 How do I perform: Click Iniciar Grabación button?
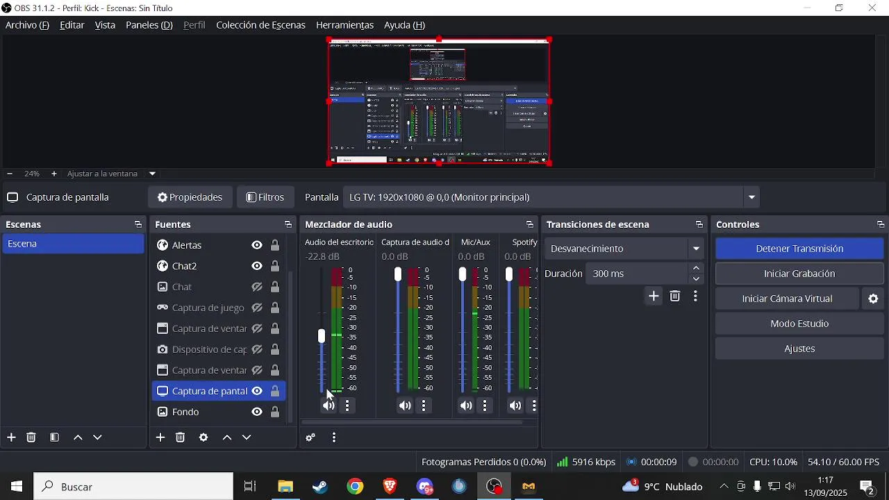pos(800,274)
